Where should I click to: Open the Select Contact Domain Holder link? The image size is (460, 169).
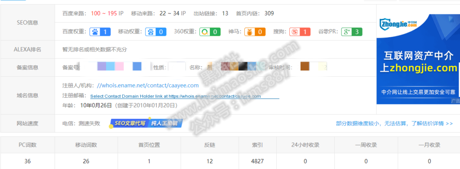(x=176, y=96)
